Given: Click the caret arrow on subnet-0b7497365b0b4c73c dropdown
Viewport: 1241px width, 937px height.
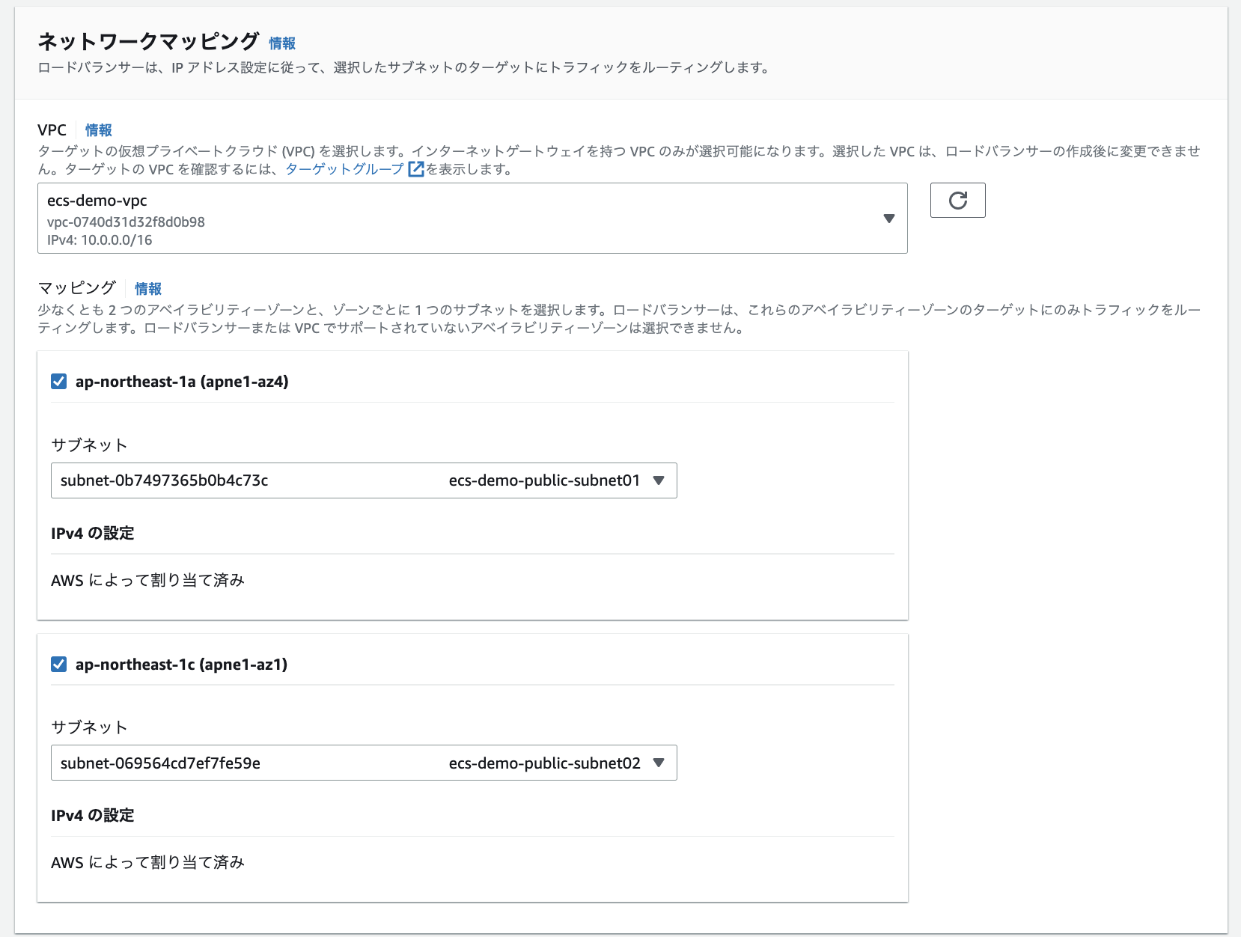Looking at the screenshot, I should [x=659, y=480].
